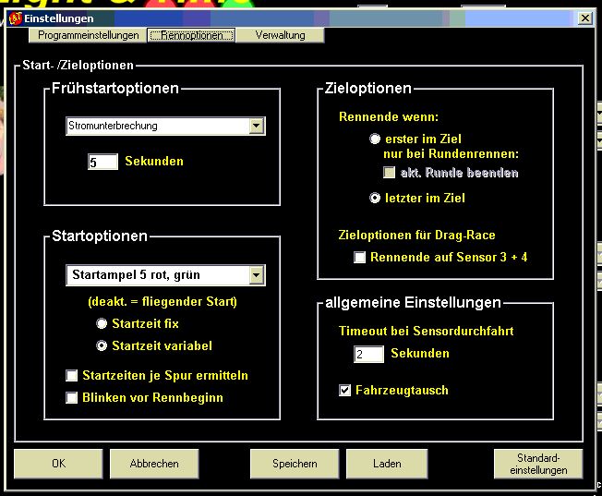This screenshot has width=602, height=496.
Task: Click the Speichern button
Action: [x=294, y=464]
